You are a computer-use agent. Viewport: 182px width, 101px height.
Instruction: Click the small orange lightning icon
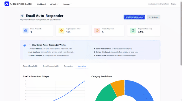(x=30, y=45)
